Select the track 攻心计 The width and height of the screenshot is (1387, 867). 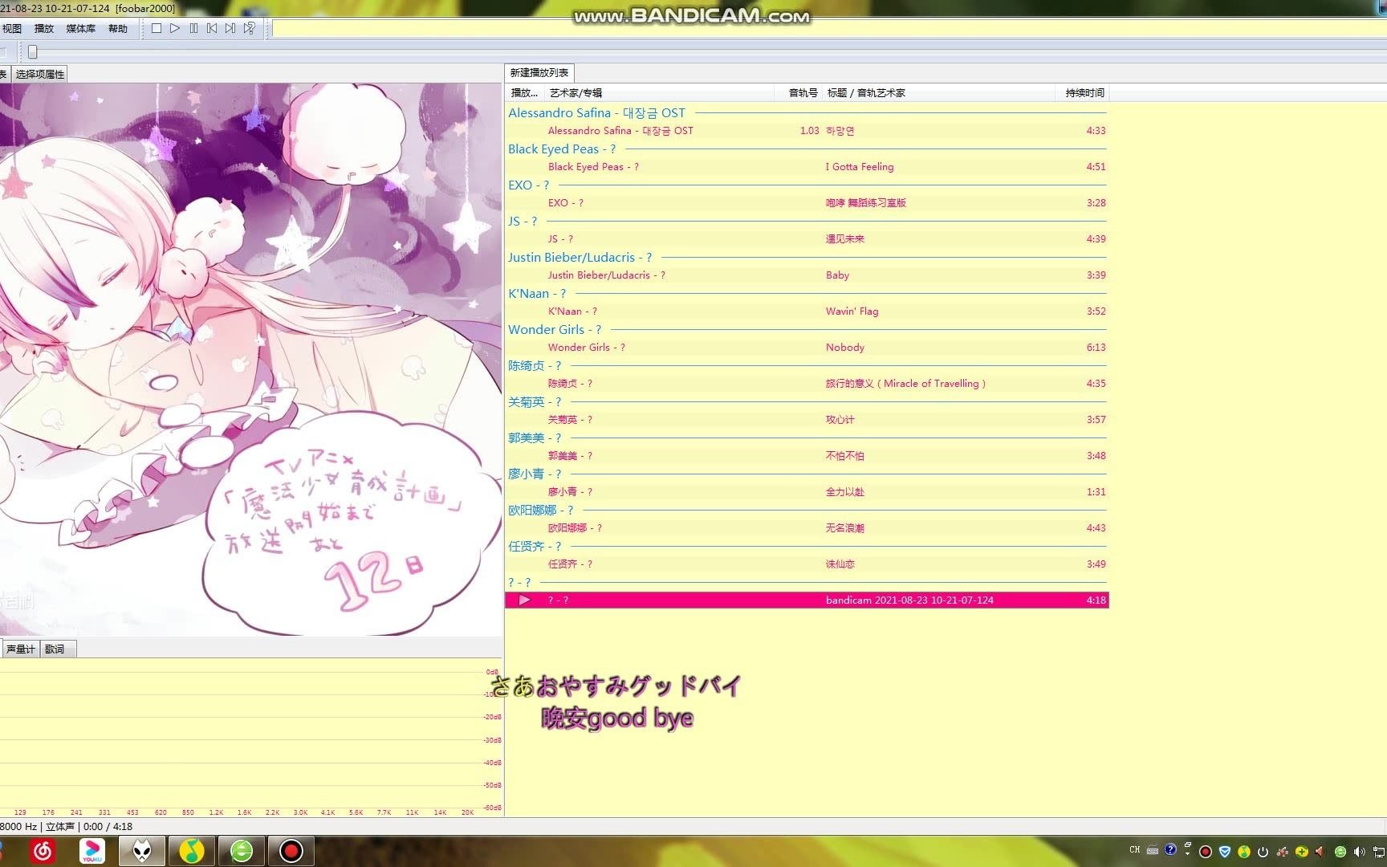840,419
